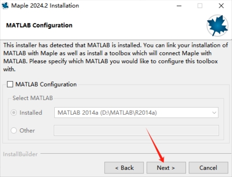The image size is (232, 177).
Task: Enable the MATLAB Configuration checkbox
Action: click(x=10, y=84)
